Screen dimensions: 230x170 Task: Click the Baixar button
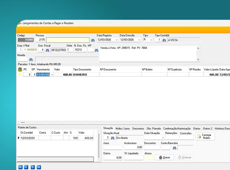tap(164, 157)
